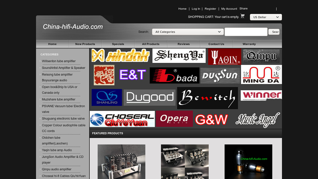Open the Winner brand logo
318x179 pixels.
click(261, 95)
